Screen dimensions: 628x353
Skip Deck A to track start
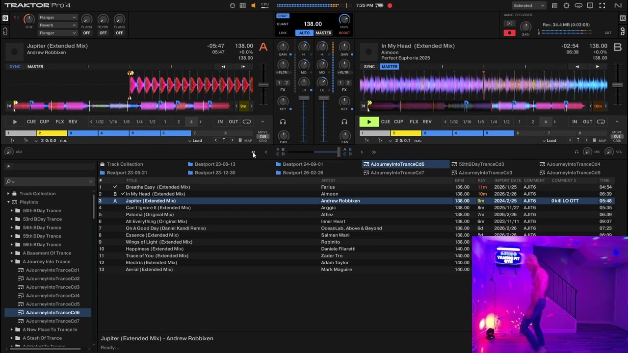tap(8, 106)
